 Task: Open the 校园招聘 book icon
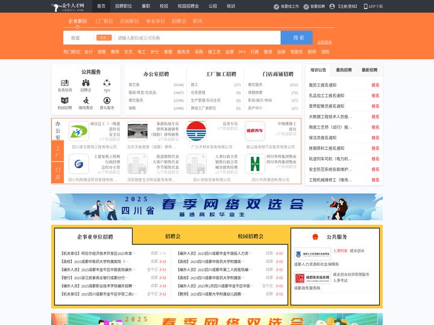click(x=64, y=100)
